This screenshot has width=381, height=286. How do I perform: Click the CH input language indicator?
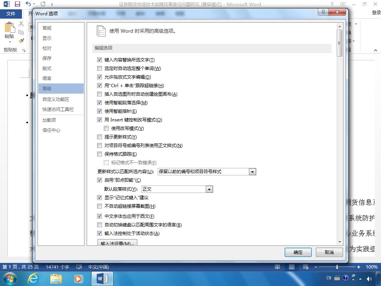329,278
